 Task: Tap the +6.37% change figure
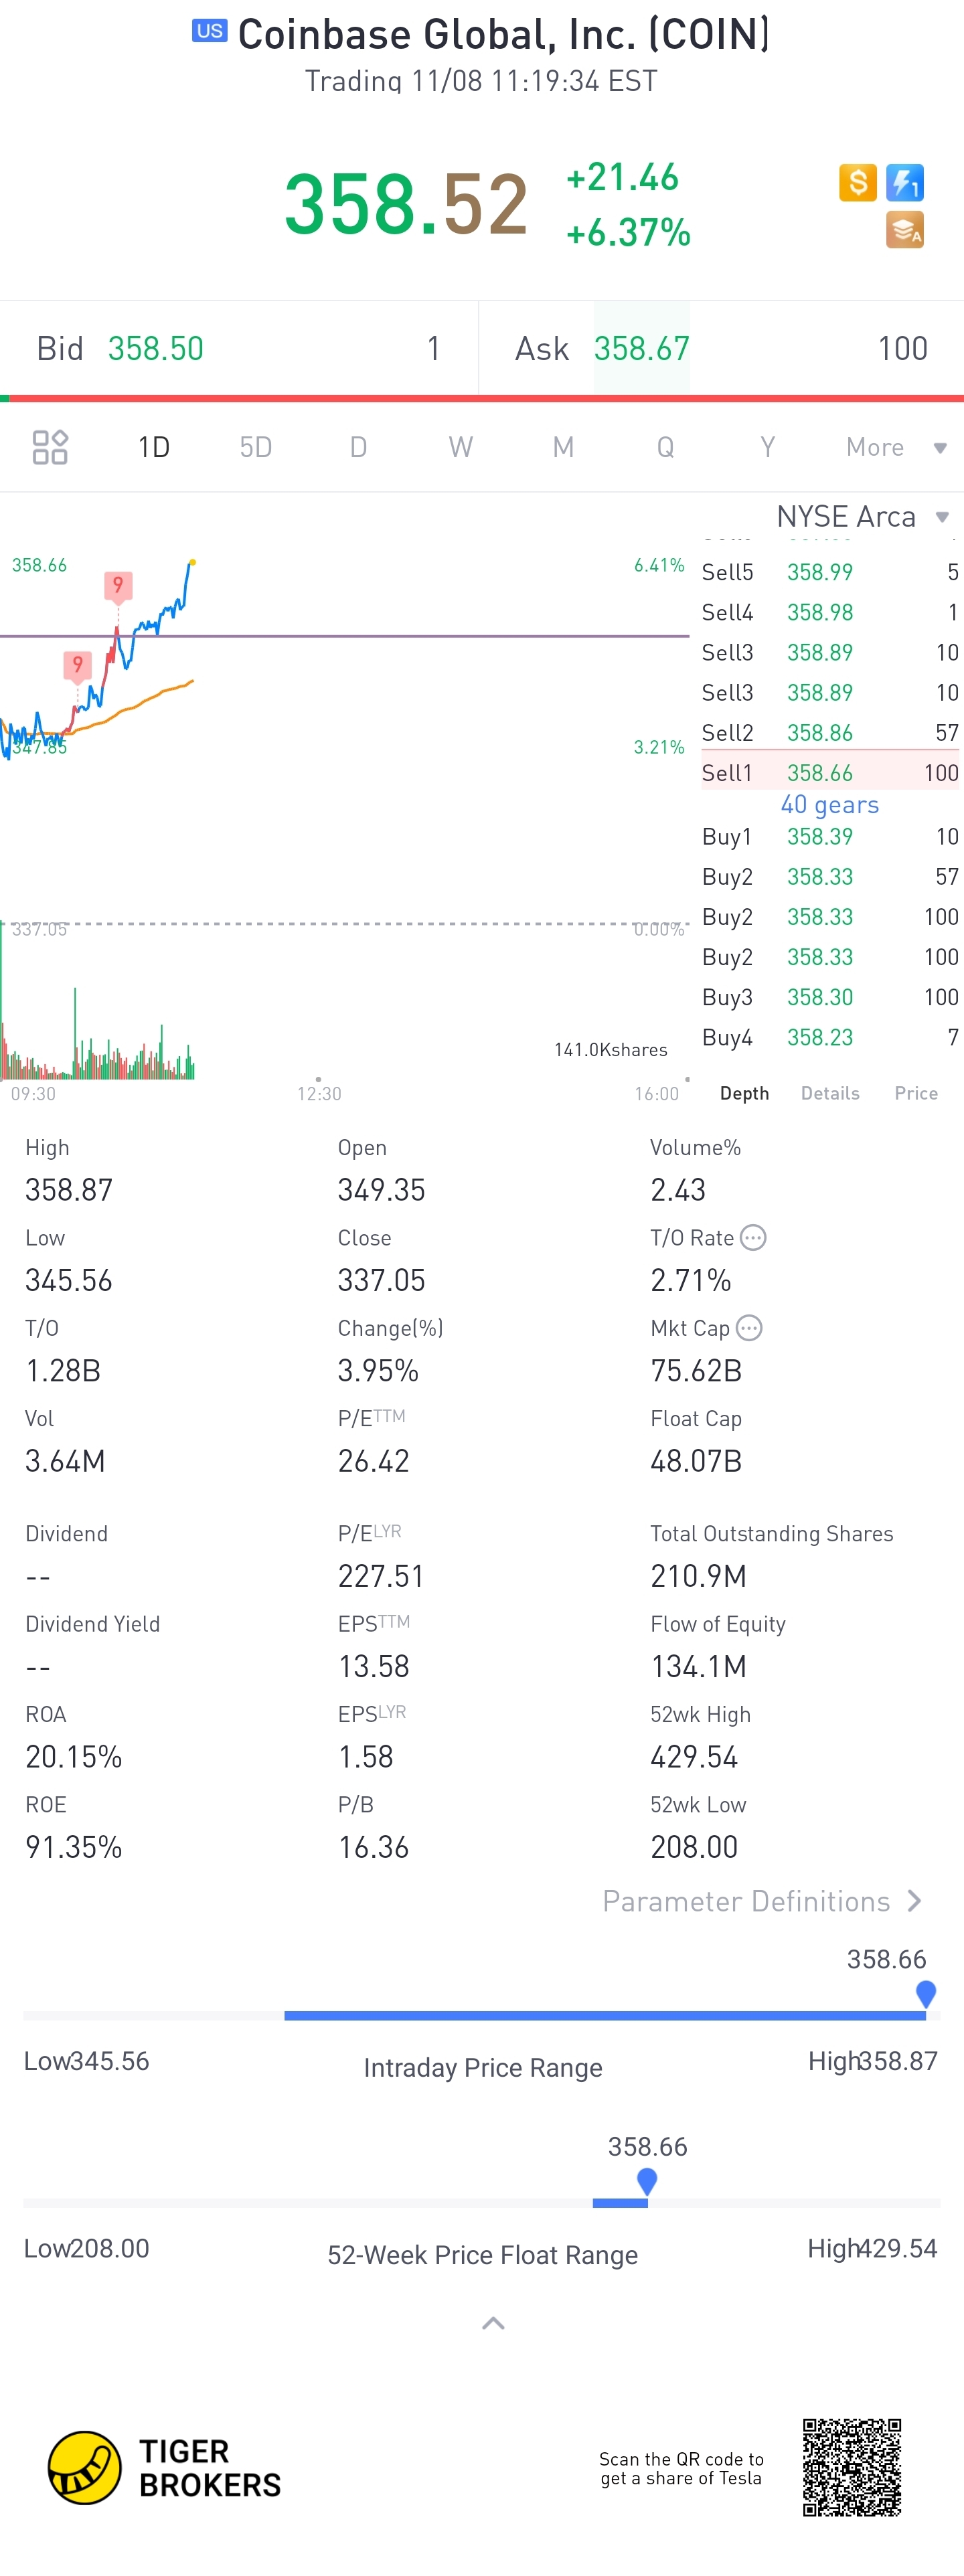(628, 232)
